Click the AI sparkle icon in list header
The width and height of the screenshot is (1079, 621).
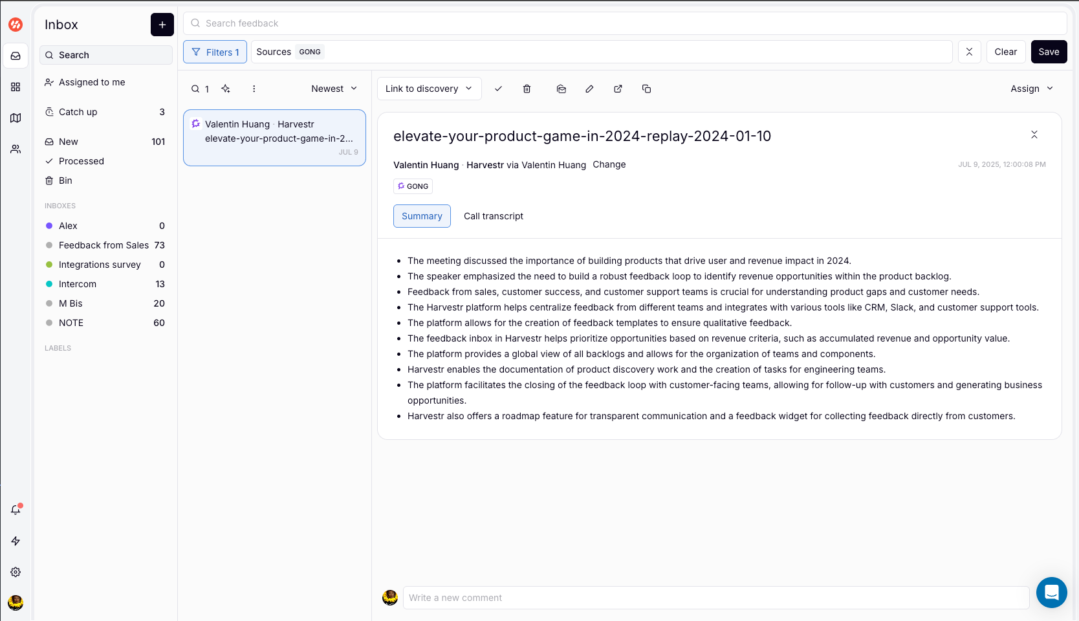click(x=226, y=89)
